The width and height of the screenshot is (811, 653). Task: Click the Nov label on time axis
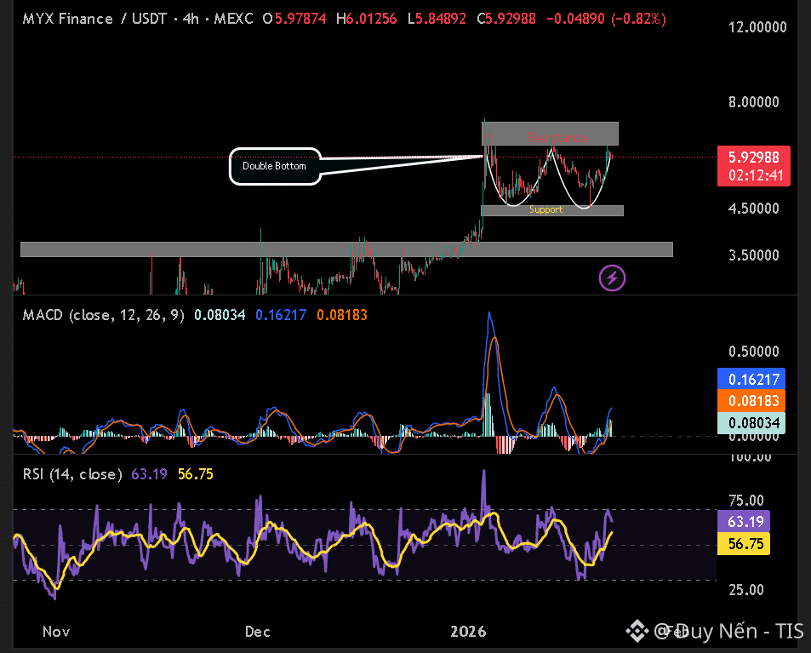click(56, 631)
